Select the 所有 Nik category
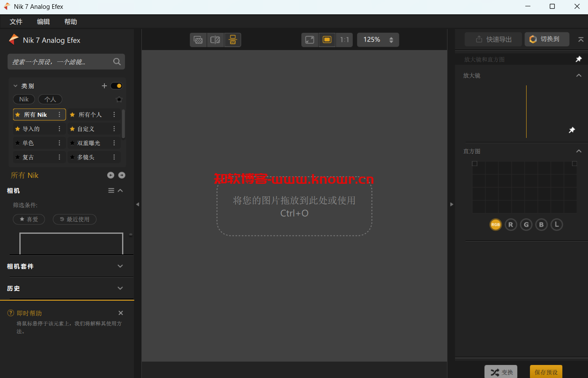Viewport: 588px width, 378px height. tap(40, 115)
